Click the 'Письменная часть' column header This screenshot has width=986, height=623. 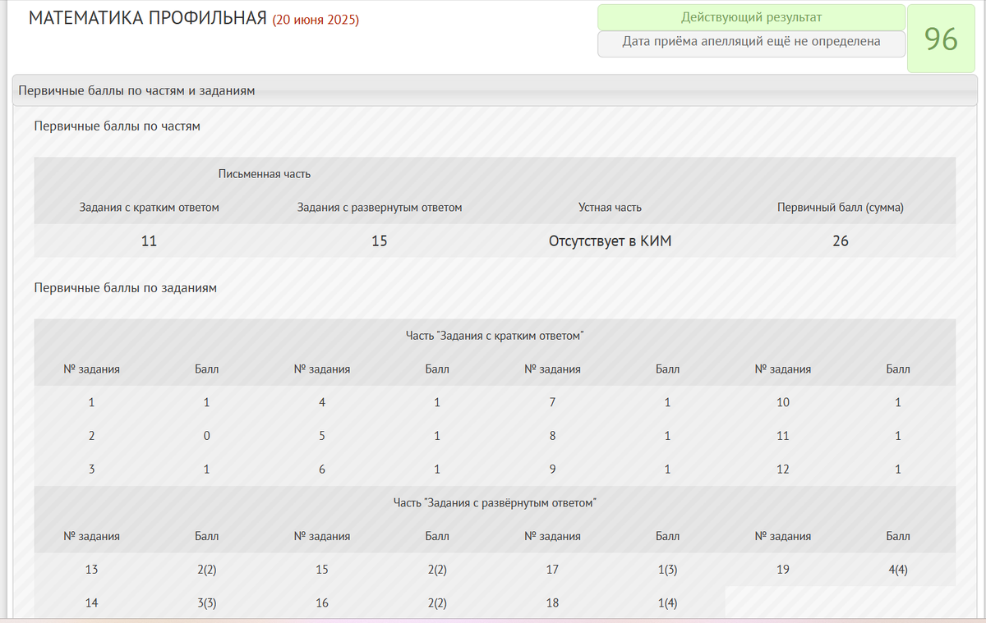click(x=265, y=174)
